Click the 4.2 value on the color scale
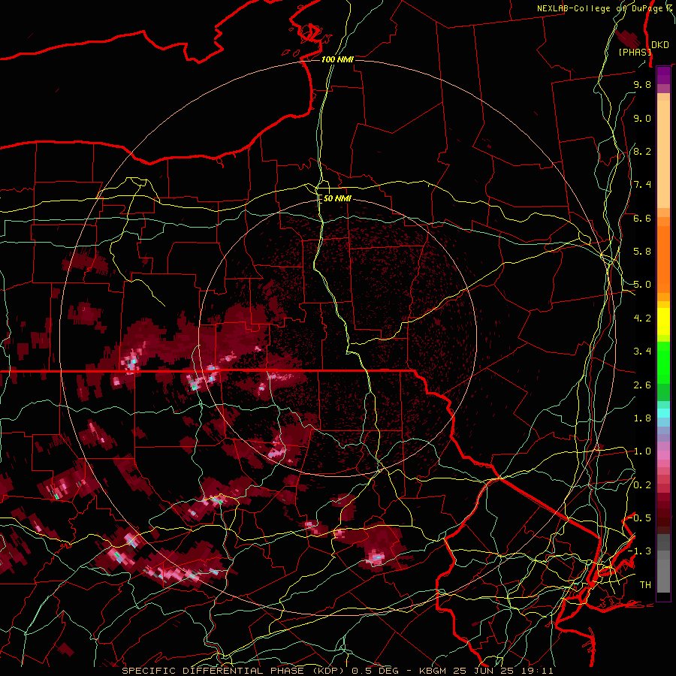The width and height of the screenshot is (676, 676). 642,318
